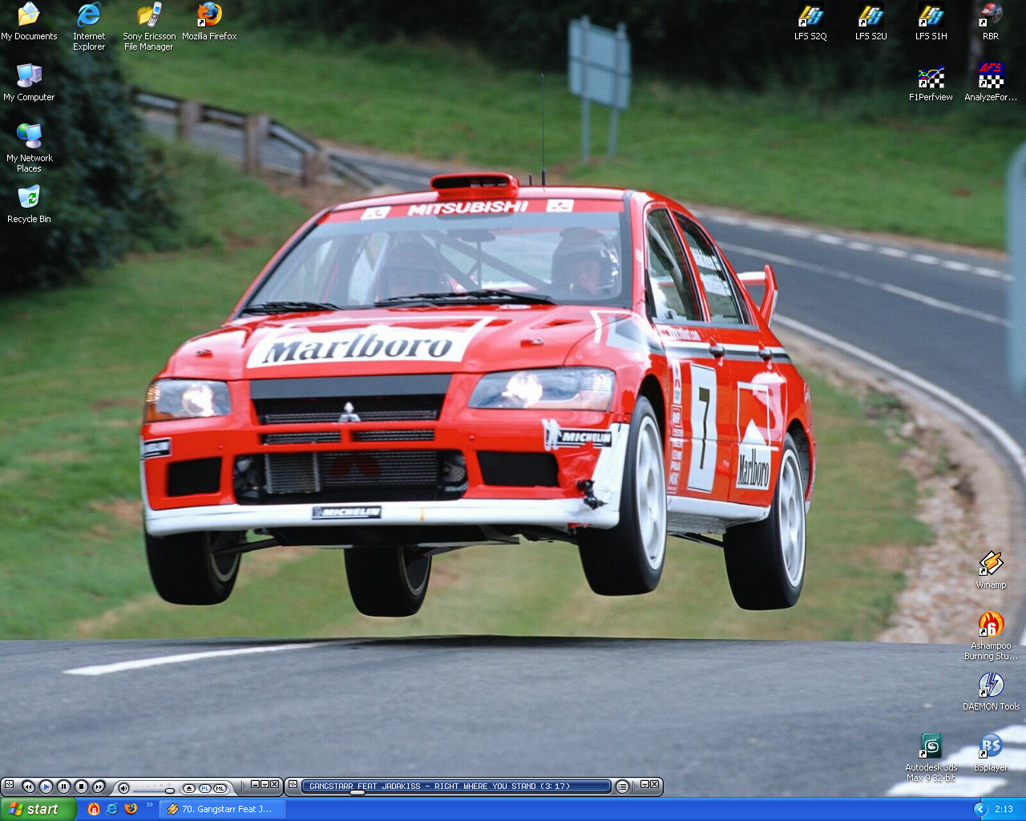Select the BSplayer desktop shortcut
The width and height of the screenshot is (1026, 821).
point(991,753)
